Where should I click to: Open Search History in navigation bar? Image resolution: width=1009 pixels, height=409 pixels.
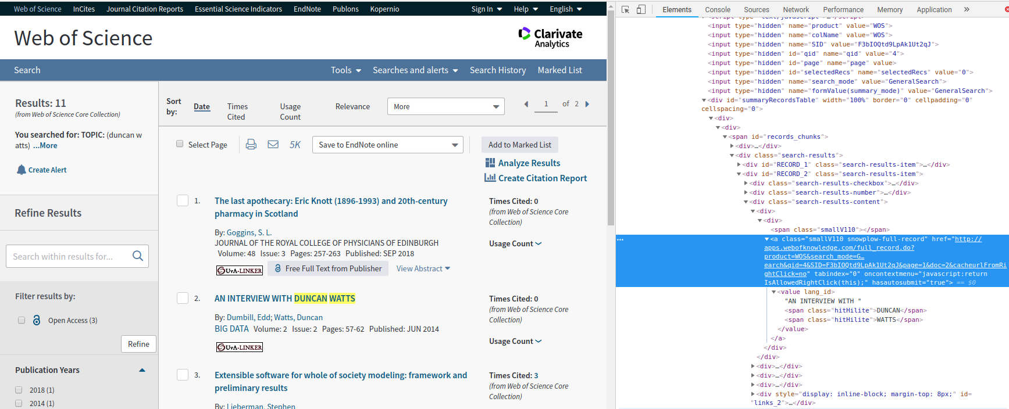[x=498, y=70]
